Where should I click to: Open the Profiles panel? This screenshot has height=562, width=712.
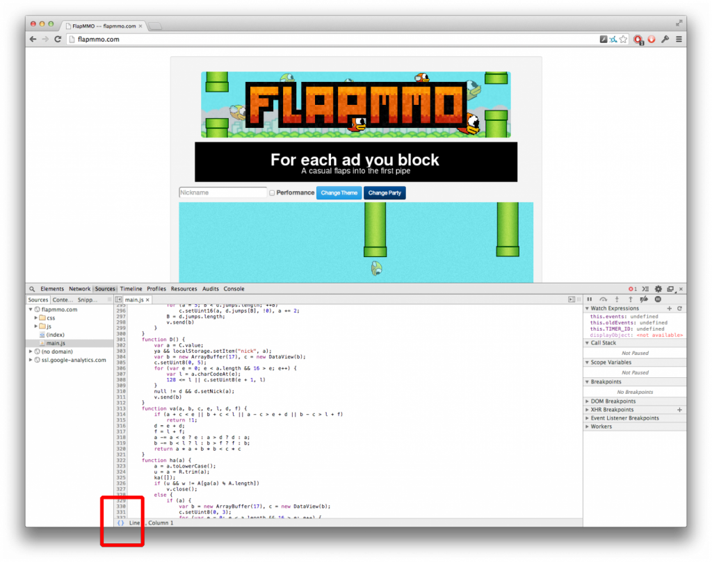point(156,289)
